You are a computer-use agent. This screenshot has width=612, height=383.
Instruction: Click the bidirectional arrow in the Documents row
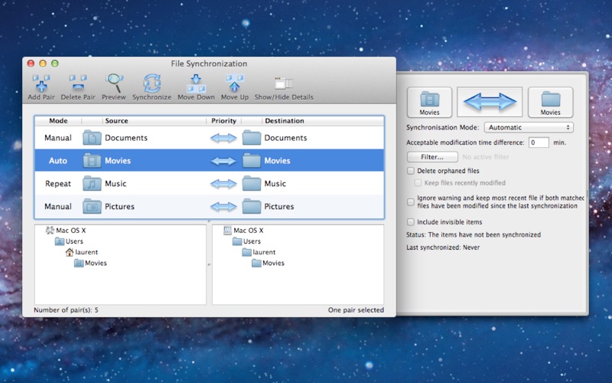[223, 138]
